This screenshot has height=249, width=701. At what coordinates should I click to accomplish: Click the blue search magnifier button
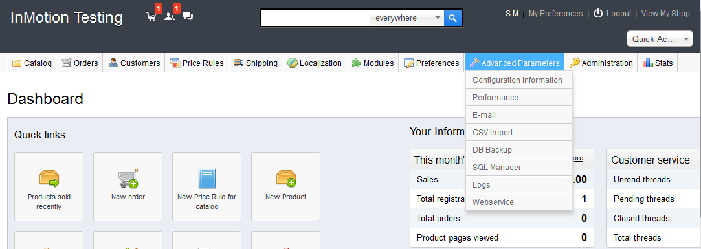(453, 18)
